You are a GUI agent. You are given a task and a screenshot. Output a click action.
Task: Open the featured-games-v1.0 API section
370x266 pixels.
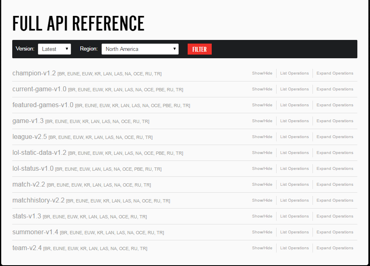click(x=43, y=105)
